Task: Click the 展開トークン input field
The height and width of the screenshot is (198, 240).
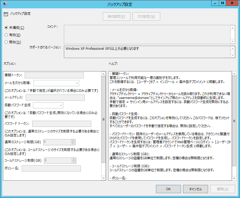Action: click(54, 75)
